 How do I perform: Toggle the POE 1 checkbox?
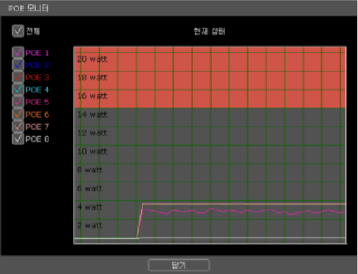pos(18,53)
